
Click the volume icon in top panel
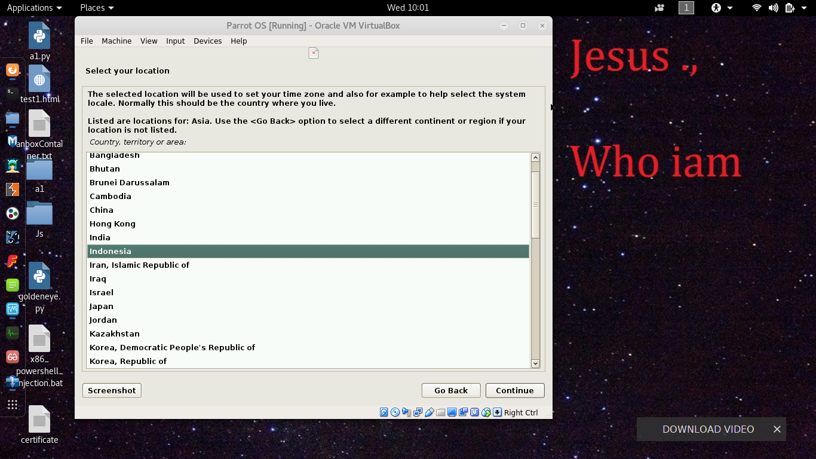774,8
